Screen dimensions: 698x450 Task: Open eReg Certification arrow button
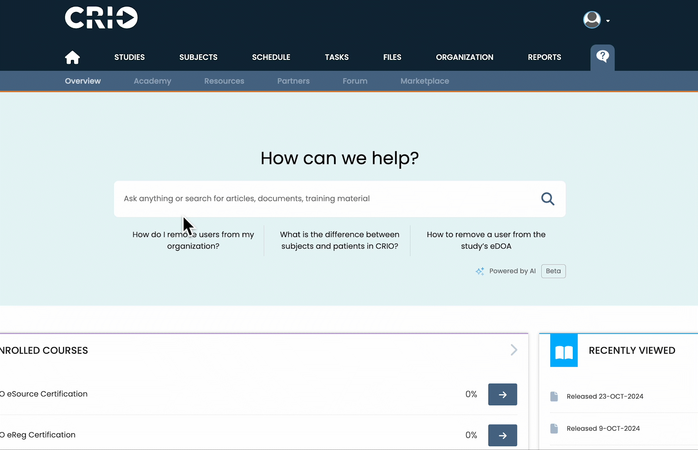click(502, 435)
